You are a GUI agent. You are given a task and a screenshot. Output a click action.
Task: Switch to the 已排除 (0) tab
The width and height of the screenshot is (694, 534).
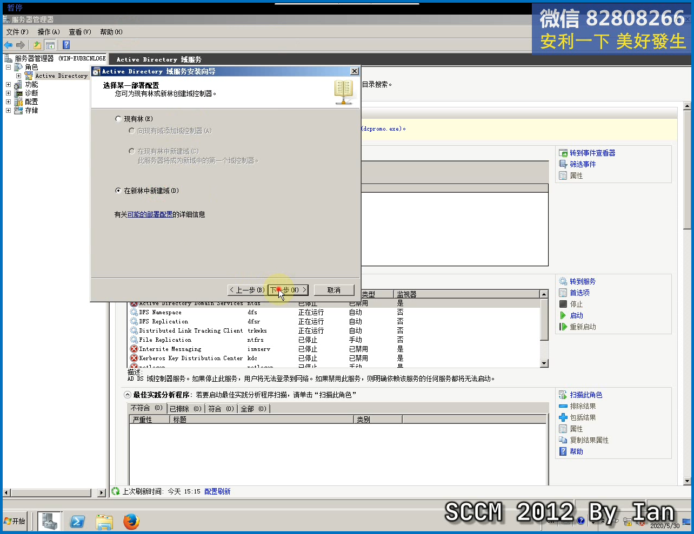pyautogui.click(x=185, y=409)
